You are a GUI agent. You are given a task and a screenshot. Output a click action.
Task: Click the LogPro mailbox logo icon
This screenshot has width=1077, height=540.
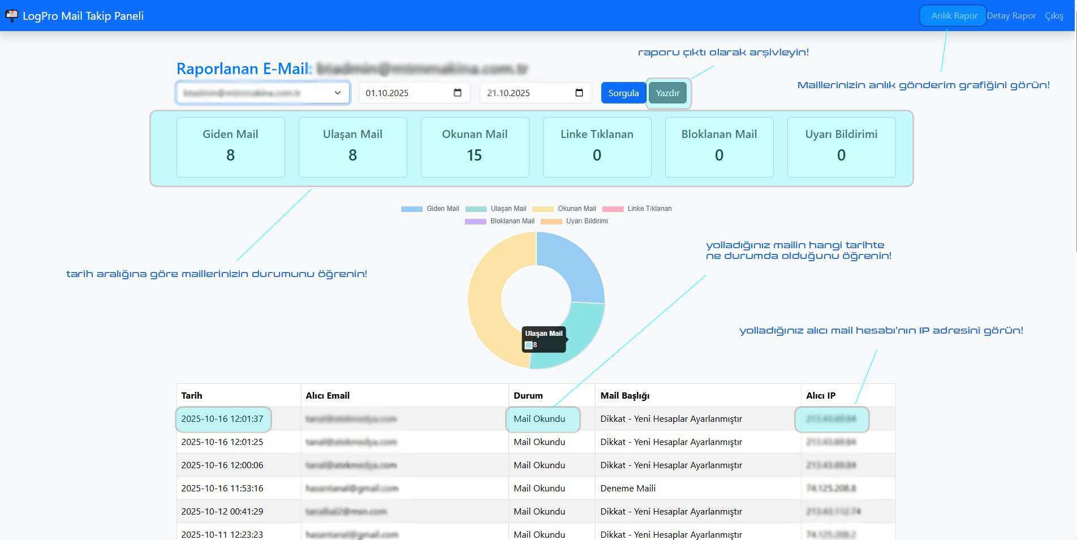coord(11,16)
